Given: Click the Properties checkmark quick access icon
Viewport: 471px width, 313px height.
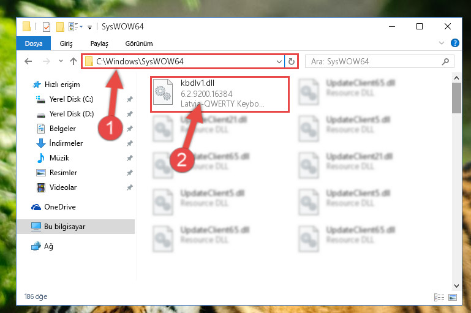Looking at the screenshot, I should coord(47,27).
